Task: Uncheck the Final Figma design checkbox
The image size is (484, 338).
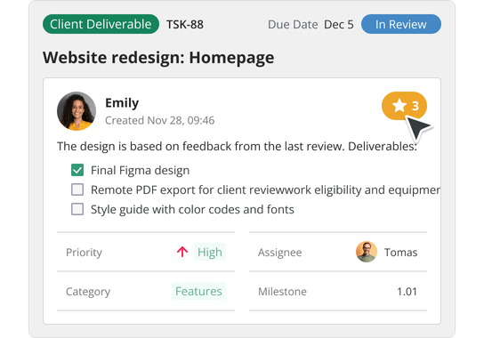Action: point(77,170)
